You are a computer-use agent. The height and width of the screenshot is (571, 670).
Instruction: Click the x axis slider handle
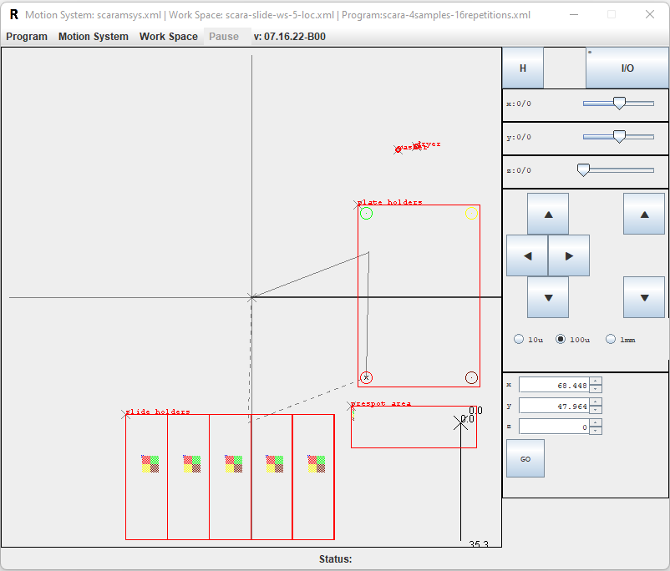[x=619, y=103]
